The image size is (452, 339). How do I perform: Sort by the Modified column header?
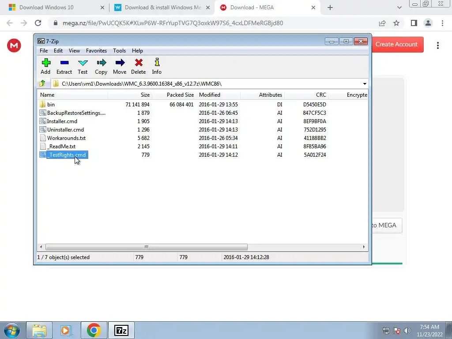218,95
